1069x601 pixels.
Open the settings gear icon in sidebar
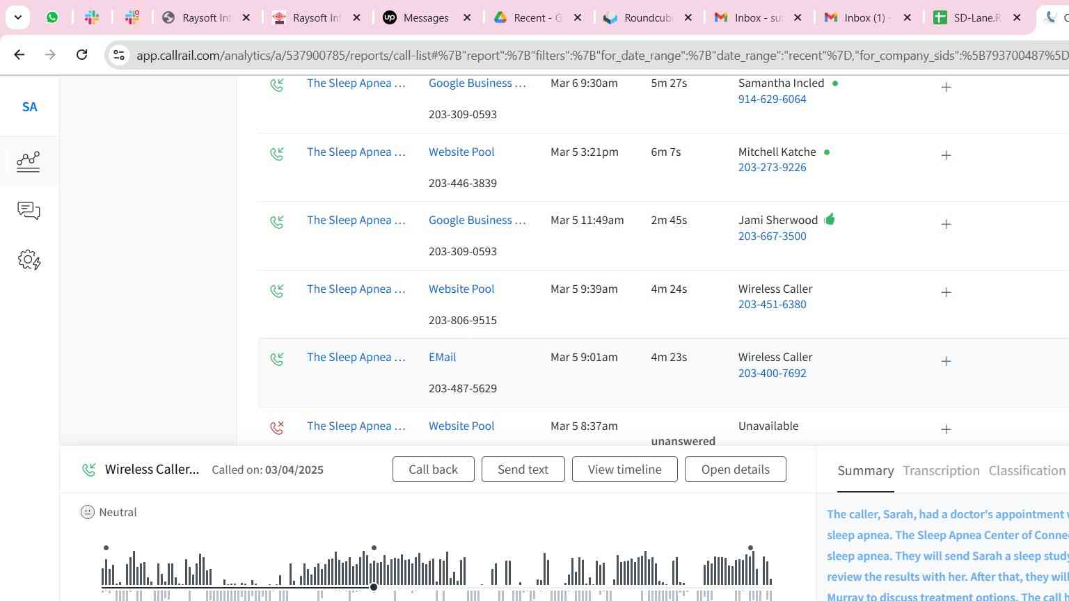click(x=29, y=260)
